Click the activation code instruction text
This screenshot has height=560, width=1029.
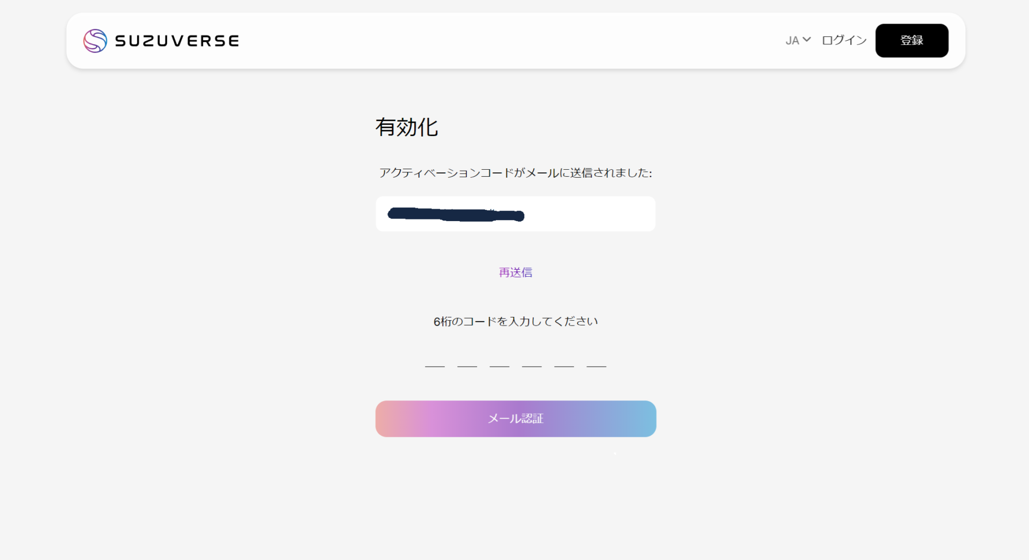[x=515, y=173]
